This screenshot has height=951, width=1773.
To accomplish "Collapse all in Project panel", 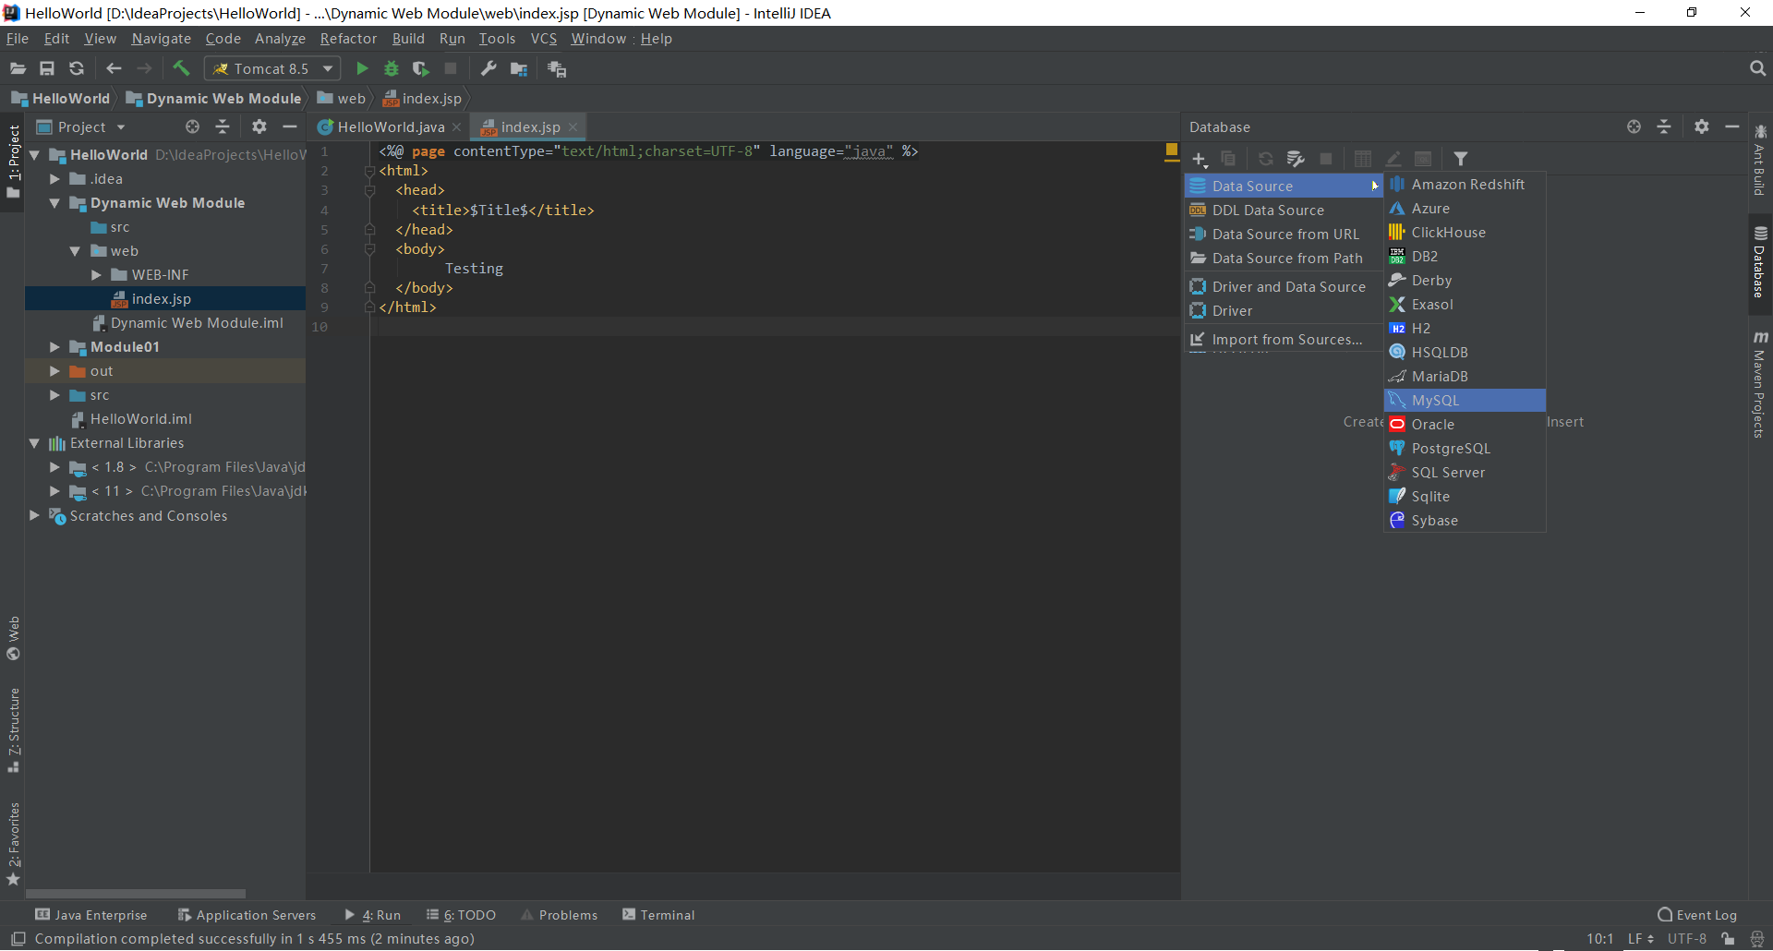I will pyautogui.click(x=223, y=126).
